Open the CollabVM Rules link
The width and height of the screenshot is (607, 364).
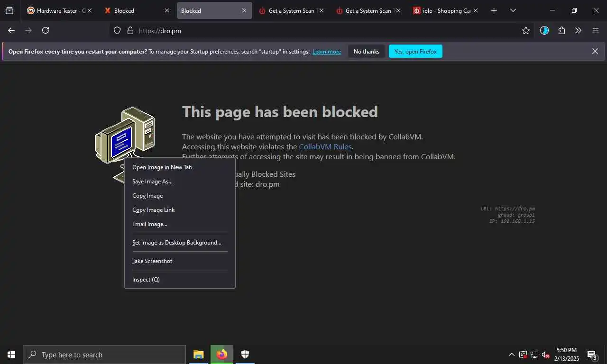coord(325,146)
